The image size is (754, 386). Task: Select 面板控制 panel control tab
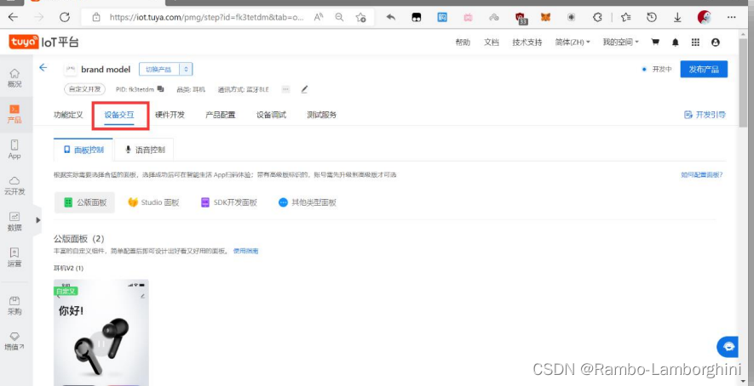coord(83,150)
